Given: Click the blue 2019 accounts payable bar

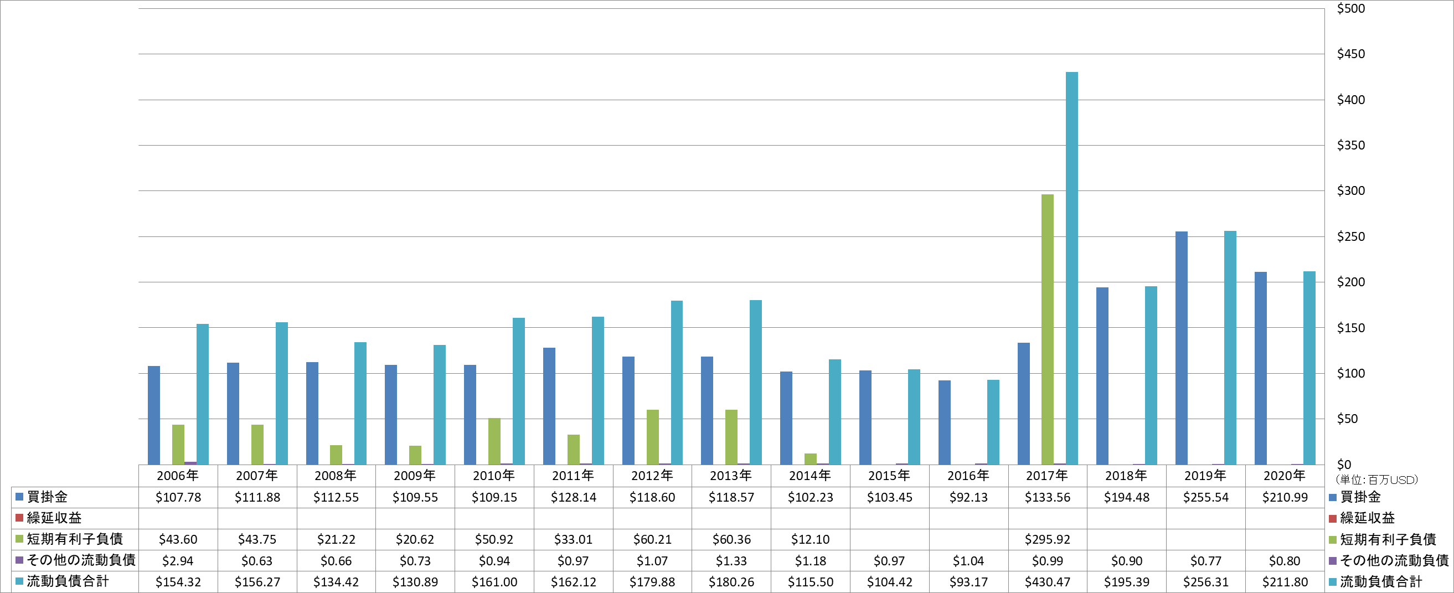Looking at the screenshot, I should coord(1181,348).
